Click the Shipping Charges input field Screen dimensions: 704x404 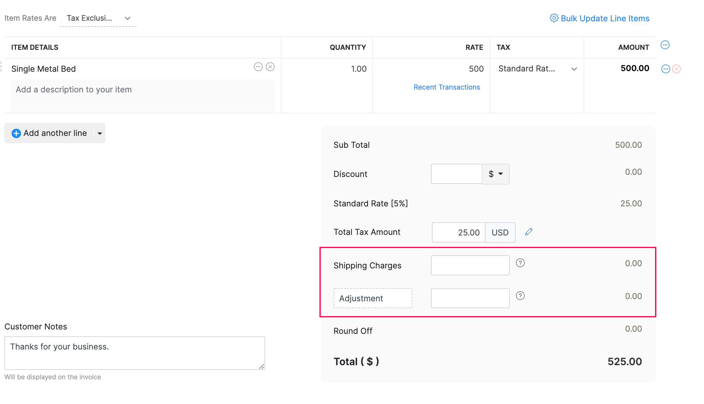(470, 265)
